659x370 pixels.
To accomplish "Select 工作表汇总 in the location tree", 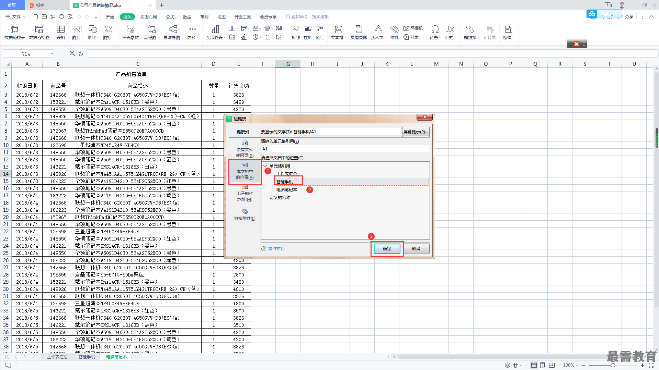I will (287, 174).
